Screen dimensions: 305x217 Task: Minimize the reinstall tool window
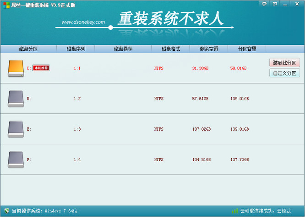click(286, 4)
